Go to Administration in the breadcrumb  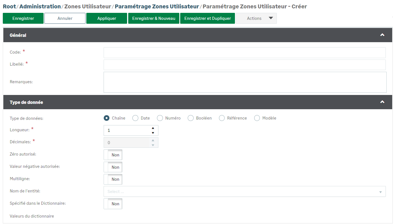pyautogui.click(x=40, y=6)
